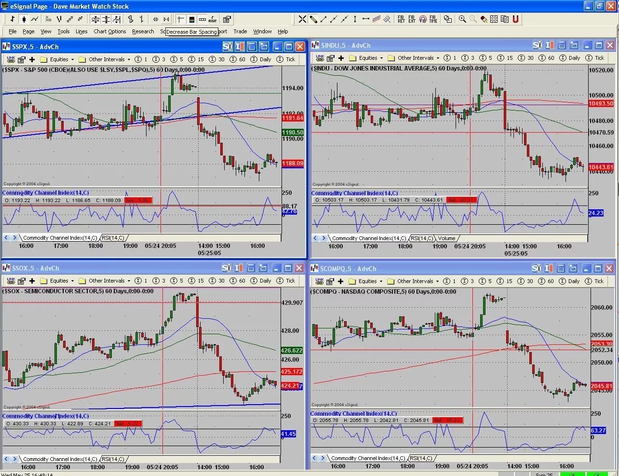Select the FIB TIME tool
The image size is (619, 476).
pos(433,19)
